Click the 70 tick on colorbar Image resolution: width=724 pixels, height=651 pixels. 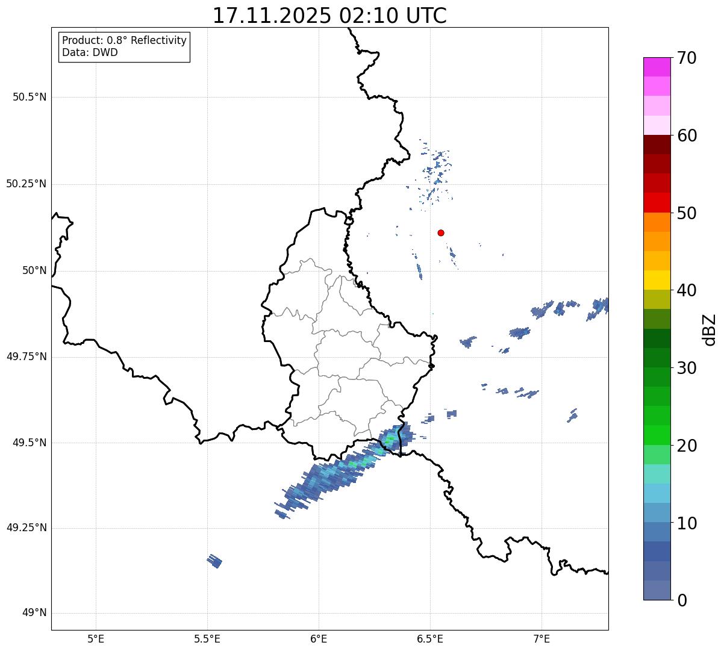coord(687,58)
